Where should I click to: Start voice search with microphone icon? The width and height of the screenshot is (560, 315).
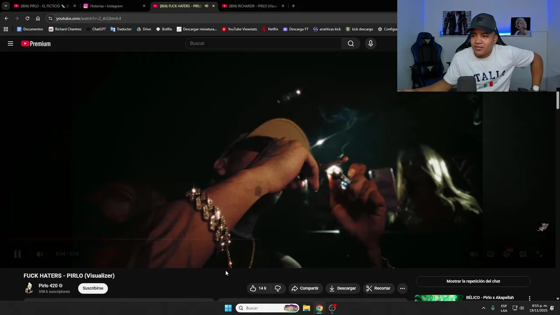[x=371, y=43]
